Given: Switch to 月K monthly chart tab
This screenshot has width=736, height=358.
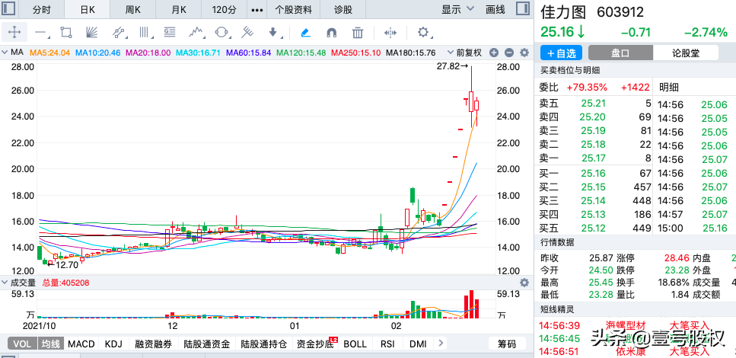Looking at the screenshot, I should [x=179, y=9].
